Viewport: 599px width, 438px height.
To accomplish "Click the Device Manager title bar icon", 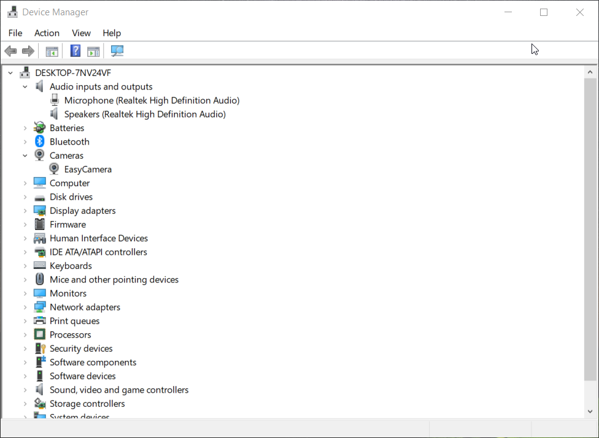I will [13, 12].
